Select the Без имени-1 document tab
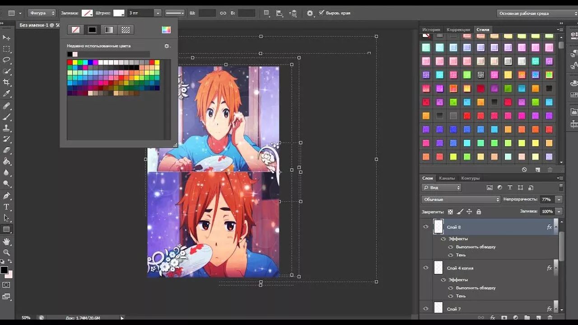 tap(40, 25)
